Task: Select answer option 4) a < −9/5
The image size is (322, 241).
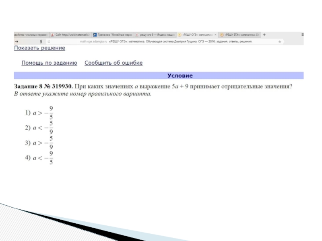Action: (39, 158)
